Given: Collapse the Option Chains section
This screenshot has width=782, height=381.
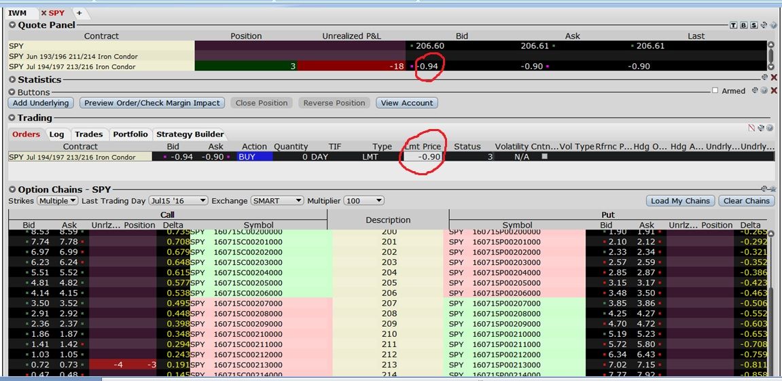Looking at the screenshot, I should [x=12, y=189].
